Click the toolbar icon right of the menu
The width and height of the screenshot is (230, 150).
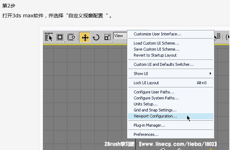[x=218, y=37]
